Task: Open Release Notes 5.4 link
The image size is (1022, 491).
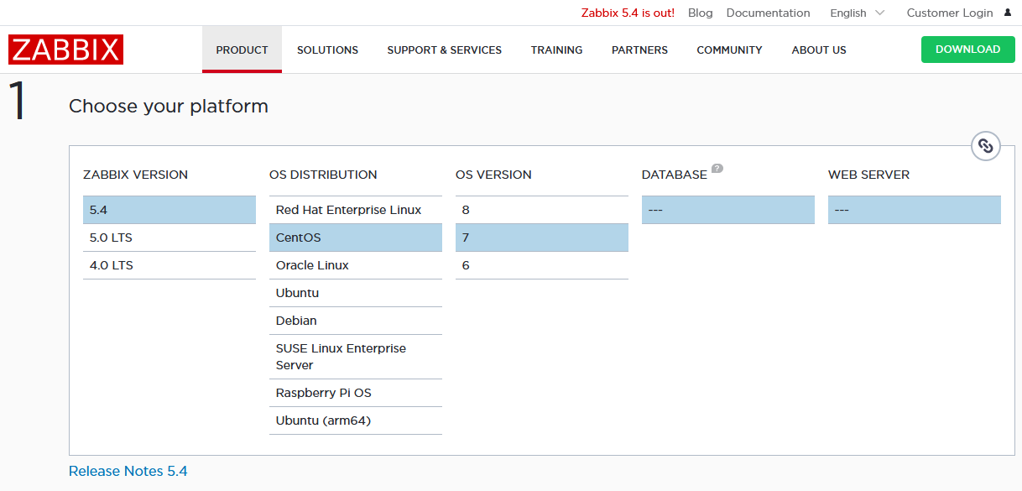Action: click(x=128, y=471)
